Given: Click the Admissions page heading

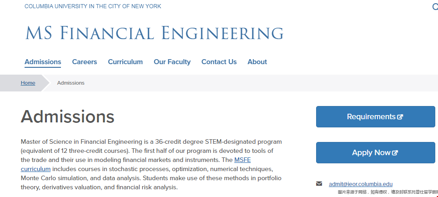Looking at the screenshot, I should [68, 116].
